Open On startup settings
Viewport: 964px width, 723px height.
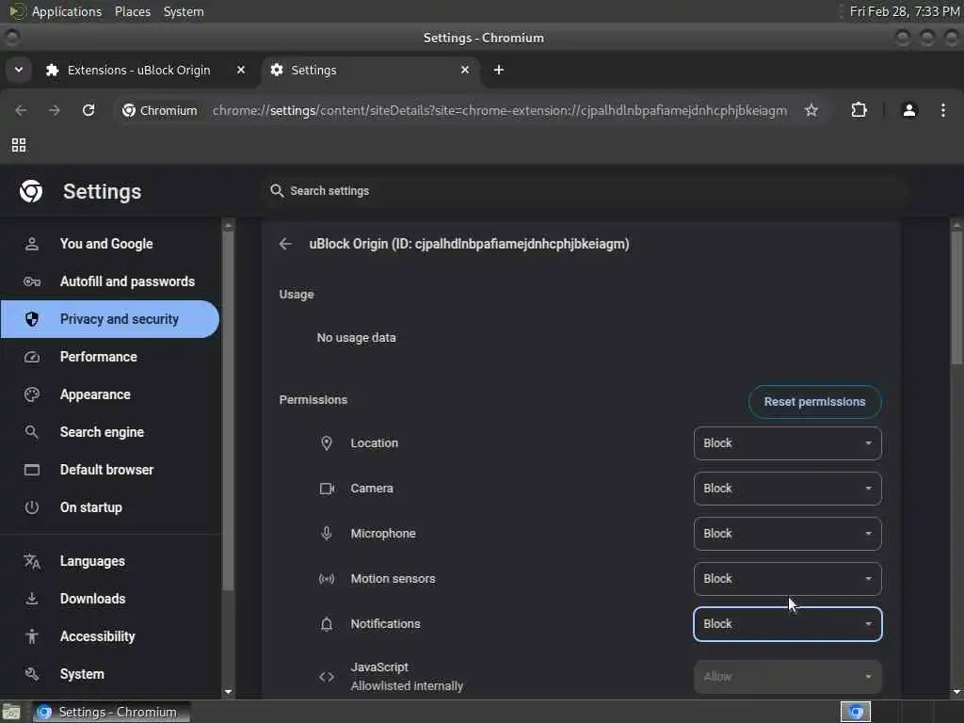pyautogui.click(x=109, y=507)
